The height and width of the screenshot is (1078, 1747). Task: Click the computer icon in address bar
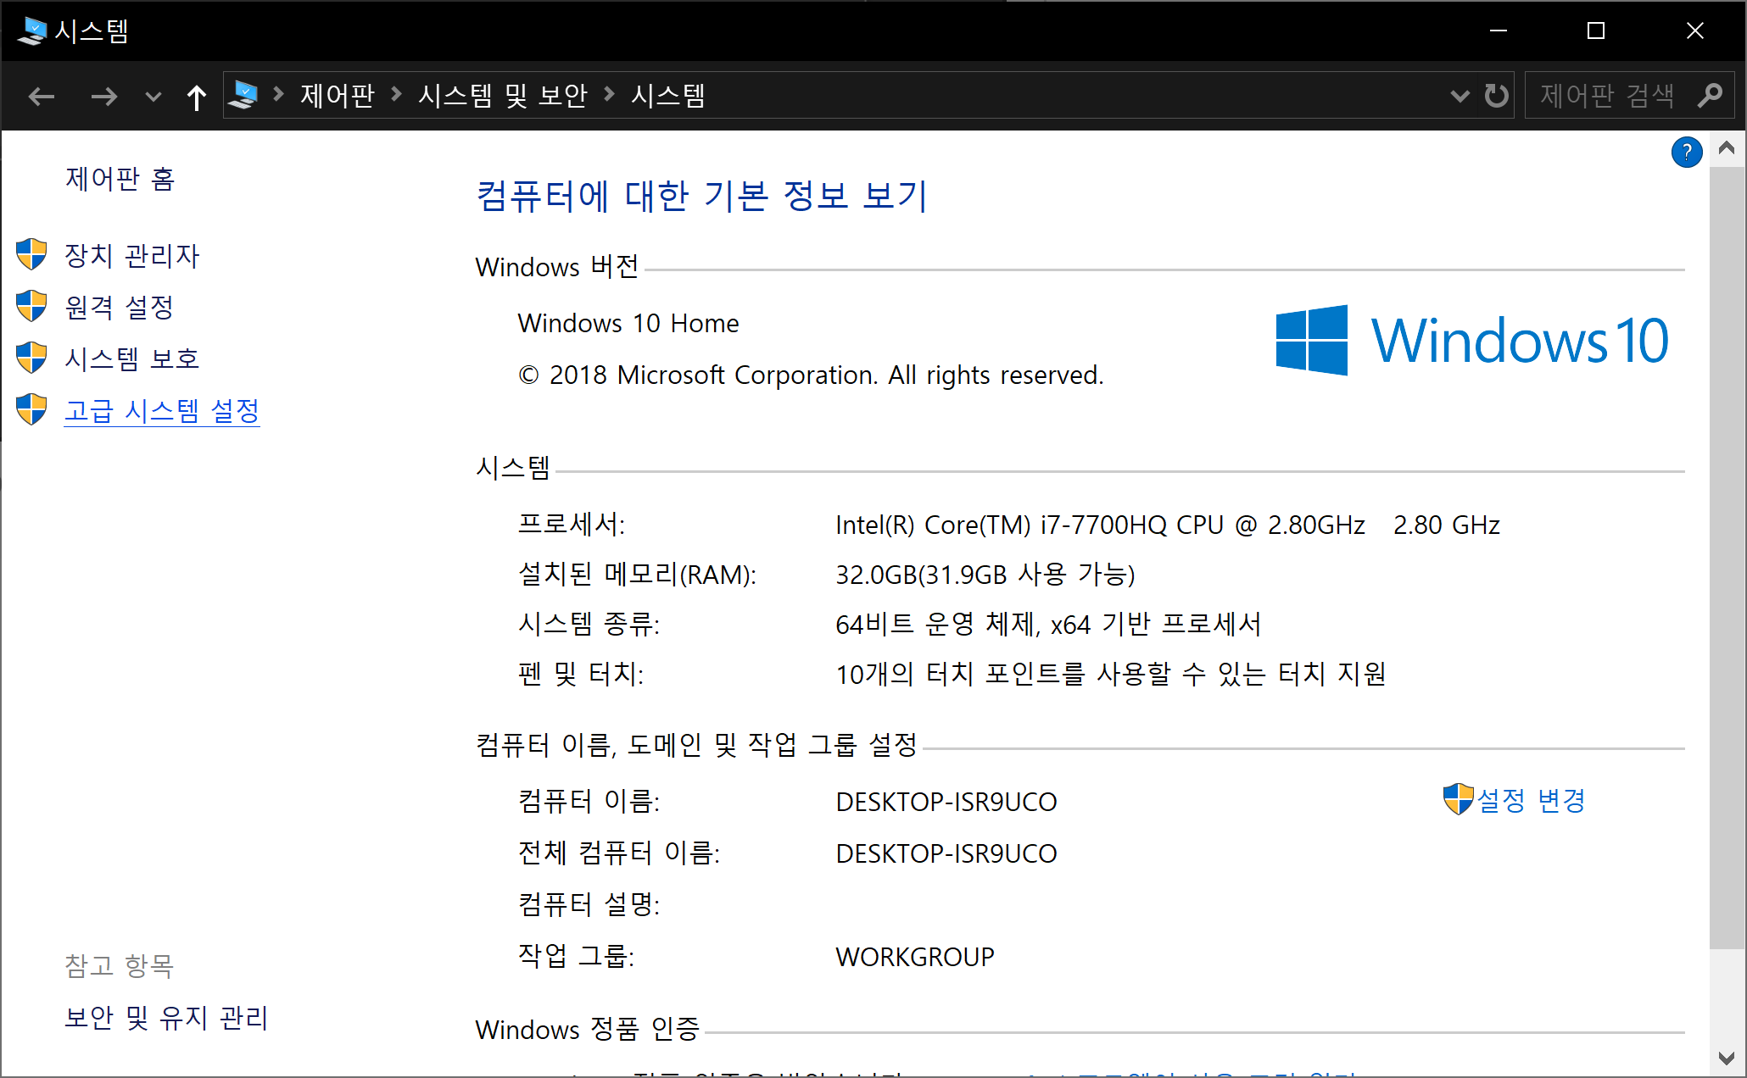pos(243,95)
